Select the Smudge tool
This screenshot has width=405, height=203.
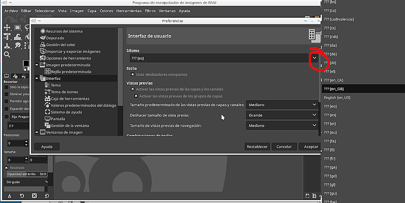[17, 45]
